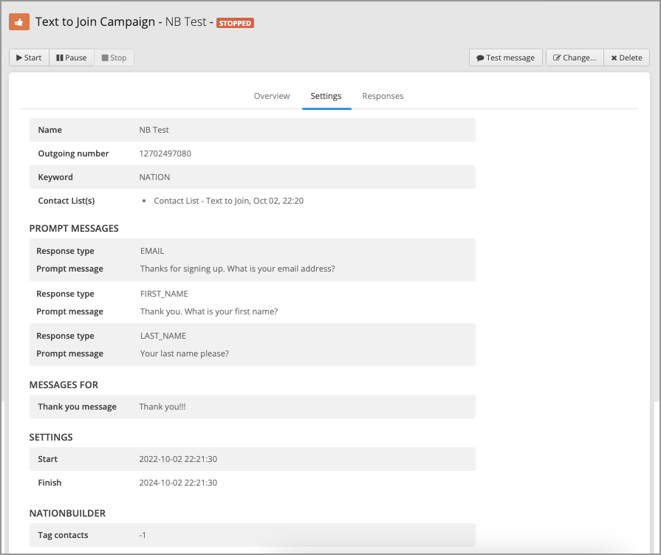Click the Keyword label
This screenshot has height=555, width=661.
(x=55, y=177)
